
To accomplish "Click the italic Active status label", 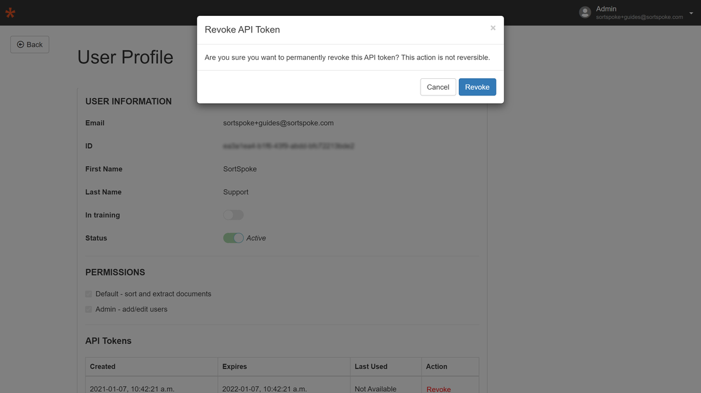I will pos(256,238).
